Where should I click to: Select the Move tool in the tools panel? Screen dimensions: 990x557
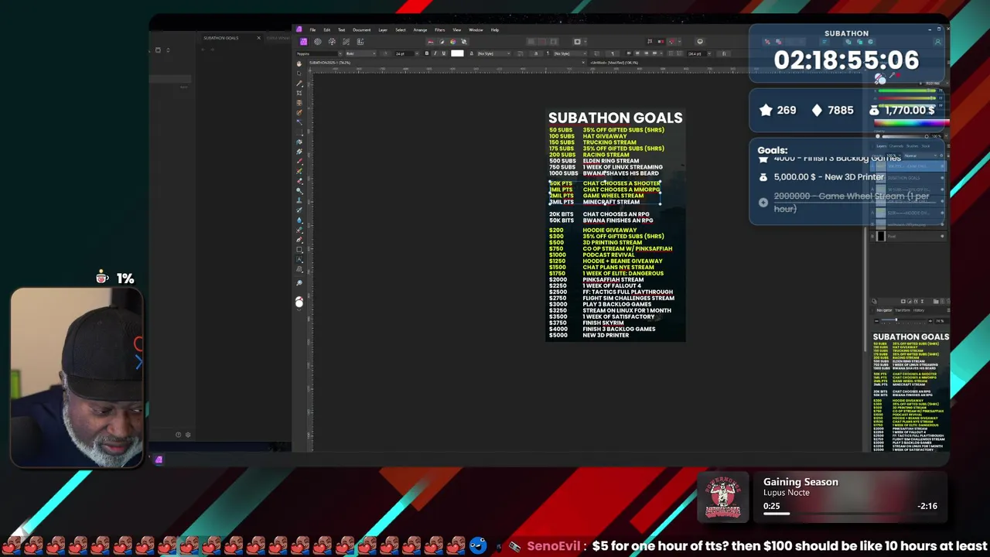(299, 73)
